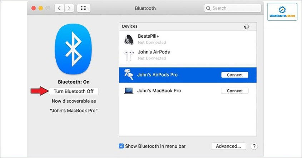
Task: Open help with the question mark button
Action: (x=254, y=146)
